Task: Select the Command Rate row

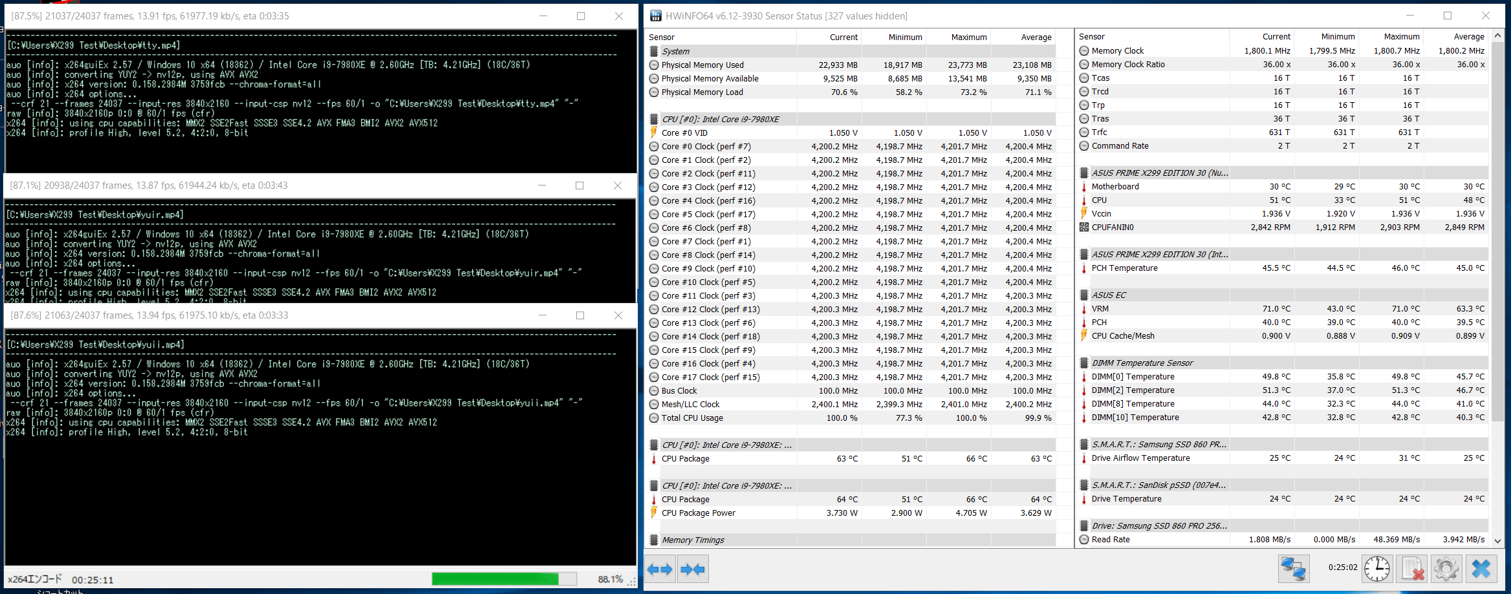Action: point(1282,145)
